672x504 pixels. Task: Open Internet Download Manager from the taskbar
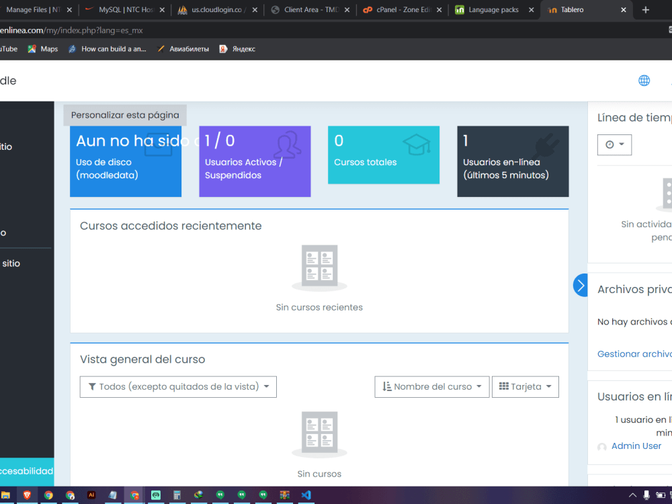point(198,495)
